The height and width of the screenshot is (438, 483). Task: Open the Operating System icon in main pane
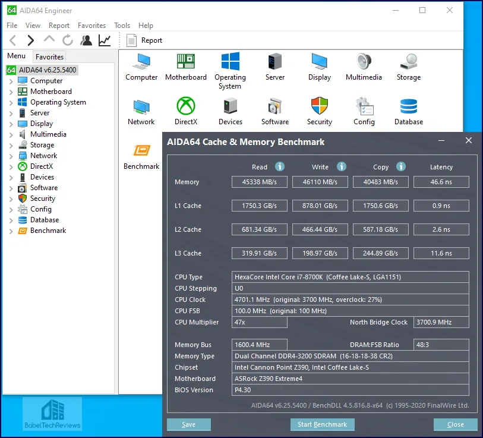point(230,71)
